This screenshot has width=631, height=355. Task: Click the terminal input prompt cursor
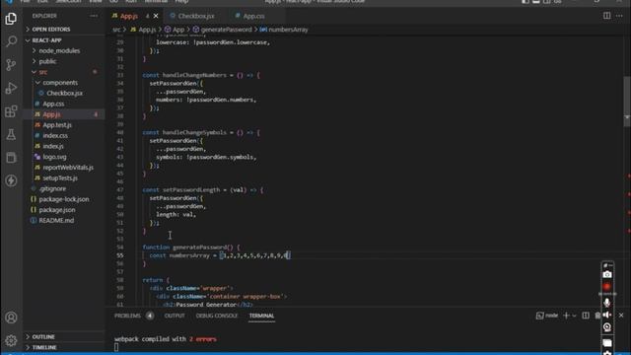pyautogui.click(x=116, y=347)
